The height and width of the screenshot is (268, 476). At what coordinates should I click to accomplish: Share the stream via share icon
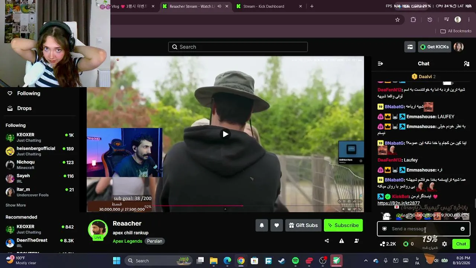click(x=327, y=241)
